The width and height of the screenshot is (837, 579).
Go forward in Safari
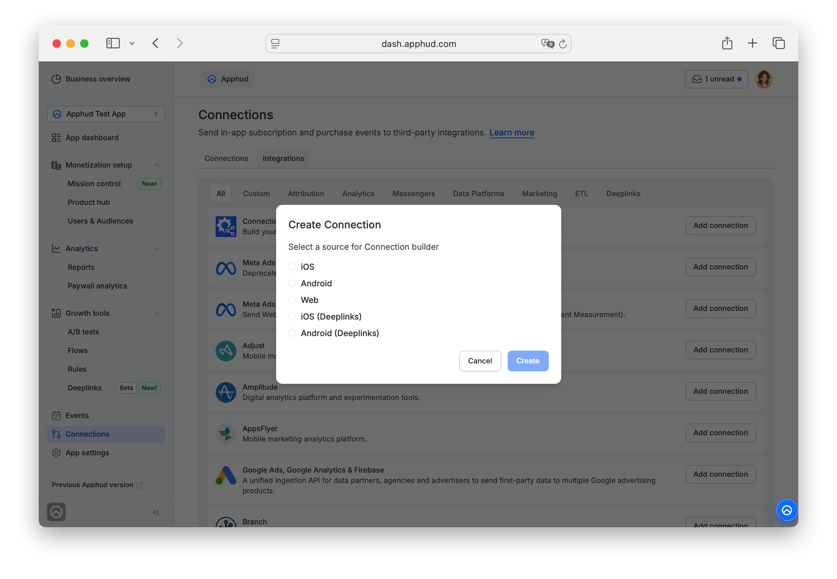180,44
